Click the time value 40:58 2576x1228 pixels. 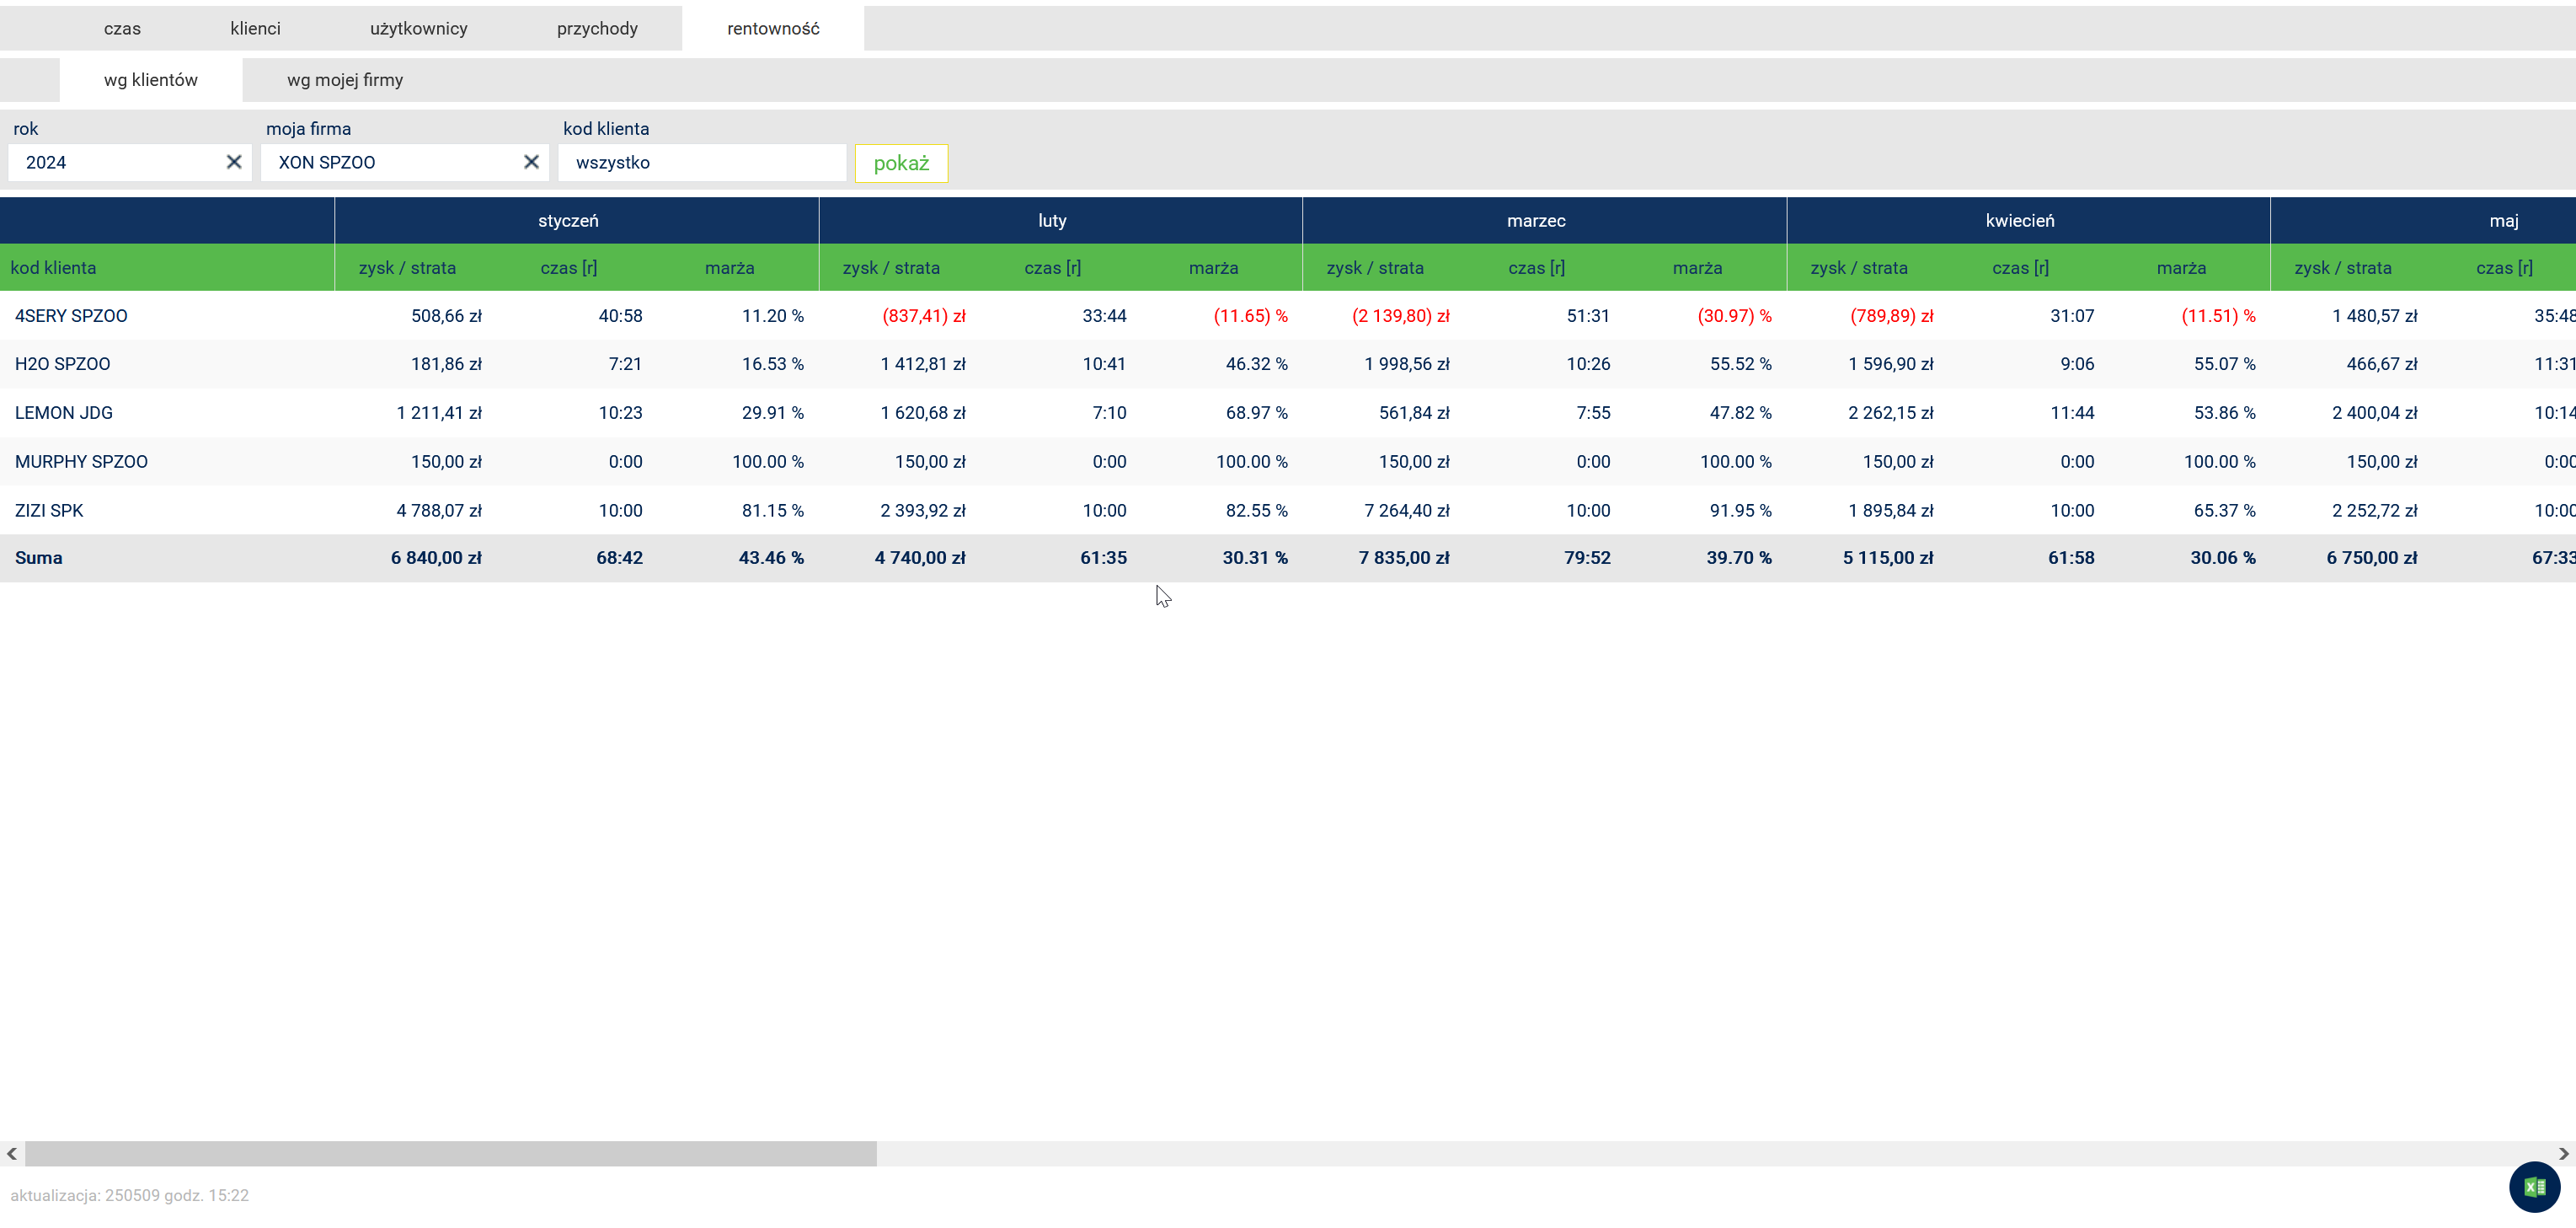pyautogui.click(x=620, y=316)
